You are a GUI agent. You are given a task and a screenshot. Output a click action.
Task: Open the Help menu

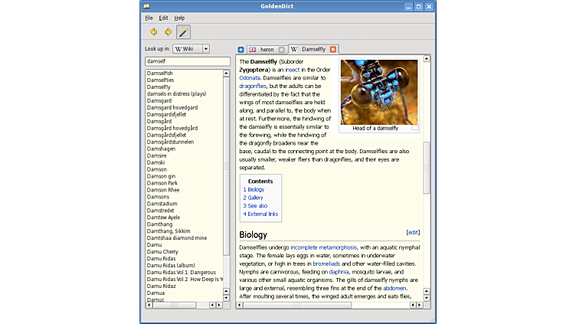click(x=179, y=18)
